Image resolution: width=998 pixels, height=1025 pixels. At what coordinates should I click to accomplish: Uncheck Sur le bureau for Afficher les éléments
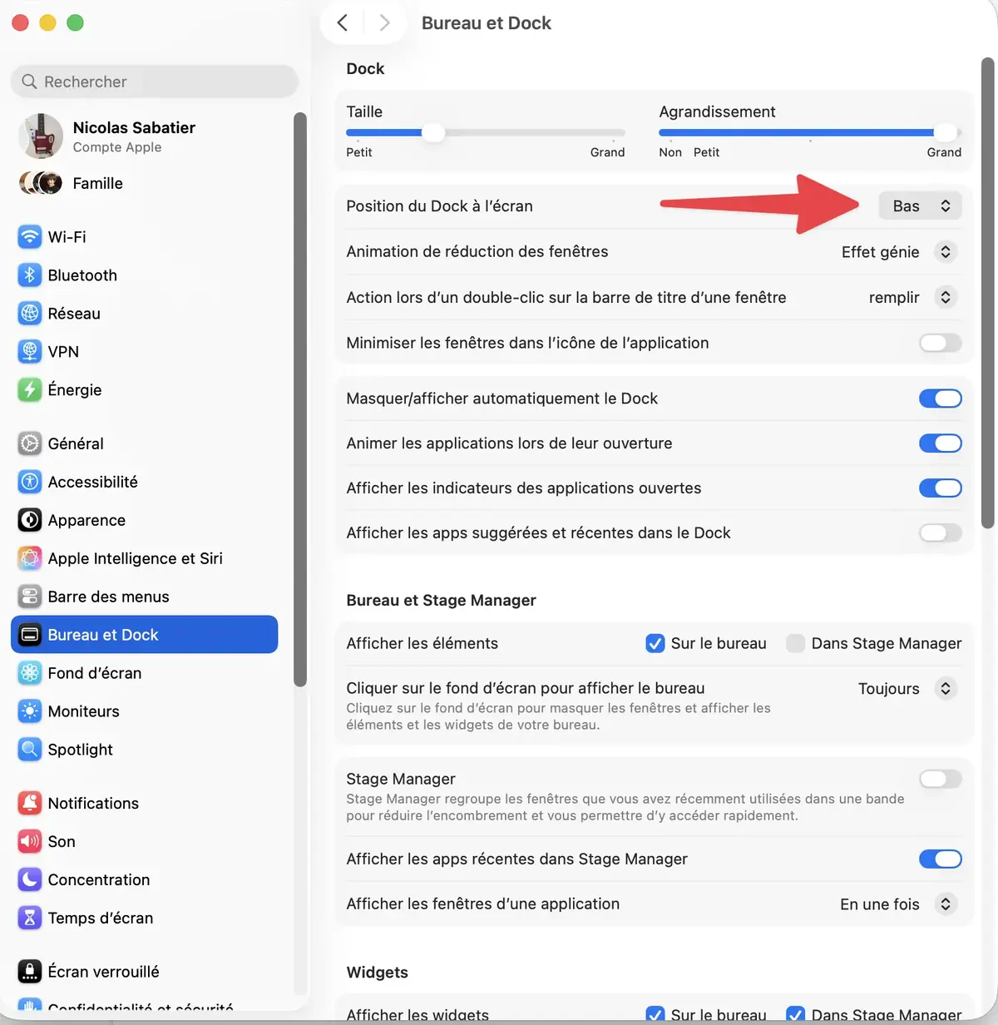655,643
